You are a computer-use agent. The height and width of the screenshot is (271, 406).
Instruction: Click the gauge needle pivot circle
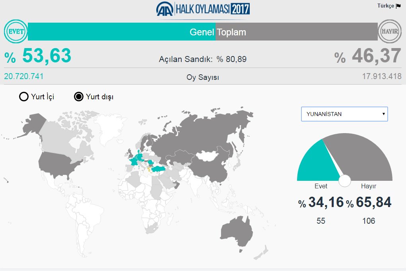[x=345, y=181]
